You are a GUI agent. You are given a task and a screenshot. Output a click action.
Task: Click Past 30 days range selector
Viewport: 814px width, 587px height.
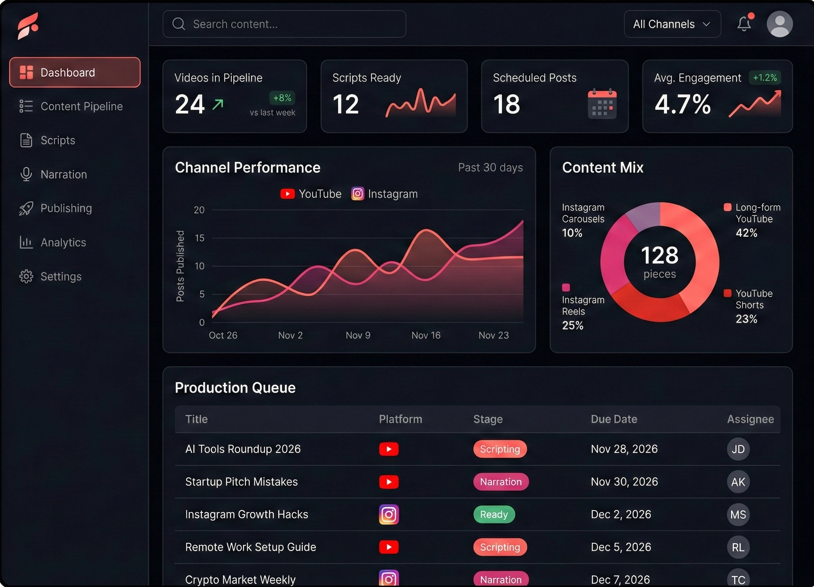pyautogui.click(x=490, y=167)
